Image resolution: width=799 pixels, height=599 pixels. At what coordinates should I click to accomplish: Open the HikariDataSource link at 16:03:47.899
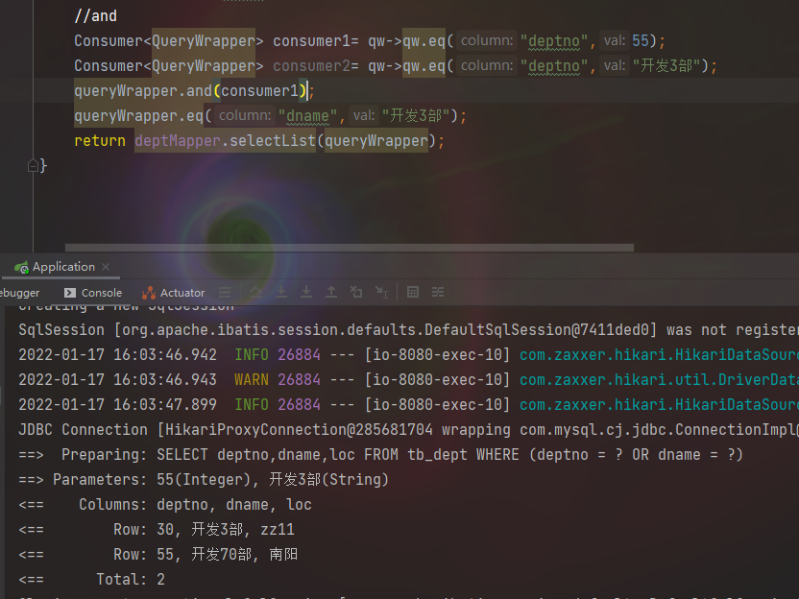click(659, 404)
